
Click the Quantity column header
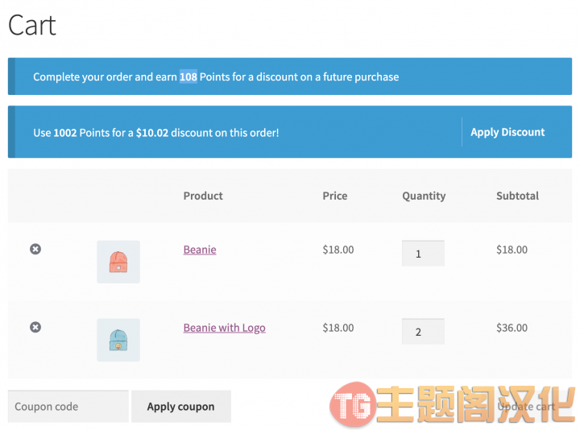tap(424, 196)
